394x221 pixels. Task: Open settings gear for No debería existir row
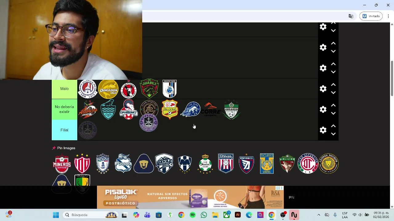(x=323, y=109)
